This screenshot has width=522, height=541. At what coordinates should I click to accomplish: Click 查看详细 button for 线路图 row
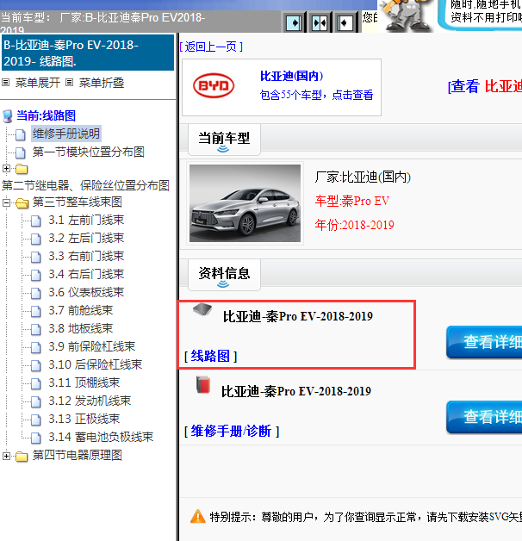(484, 342)
